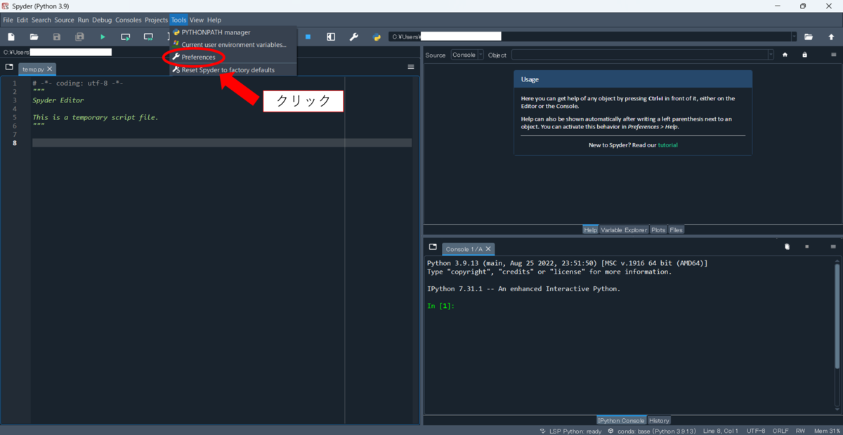This screenshot has width=843, height=435.
Task: Click the CRLF line ending status entry
Action: pyautogui.click(x=780, y=431)
